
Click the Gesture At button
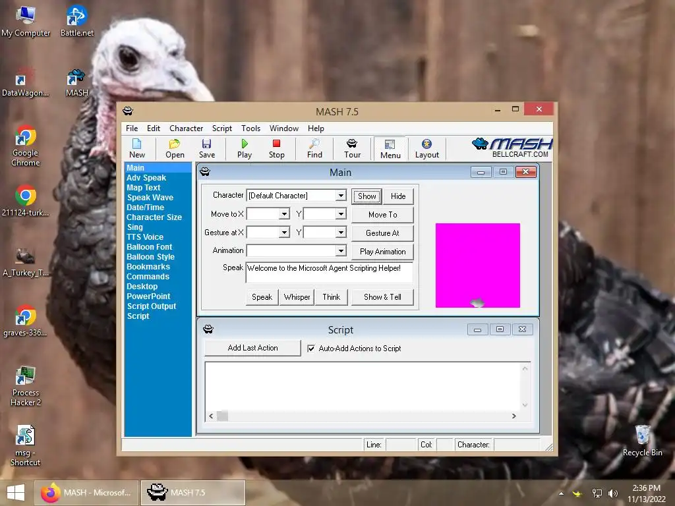(x=383, y=233)
